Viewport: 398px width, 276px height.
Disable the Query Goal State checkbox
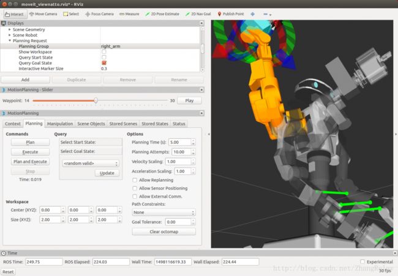click(x=104, y=62)
